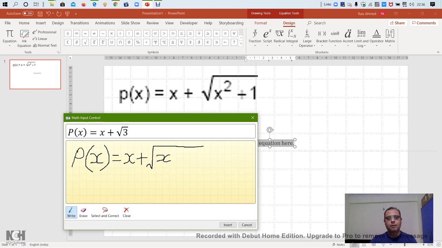Viewport: 442px width, 248px height.
Task: Insert the square root symbol
Action: point(85,42)
